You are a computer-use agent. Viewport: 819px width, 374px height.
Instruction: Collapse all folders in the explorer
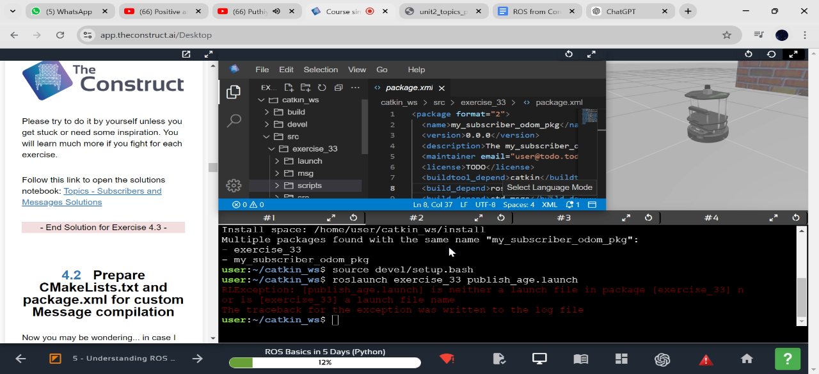pos(338,88)
